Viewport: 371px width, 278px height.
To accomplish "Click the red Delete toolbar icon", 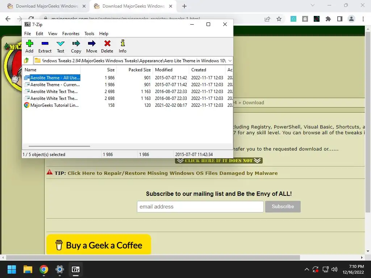I will [x=107, y=46].
